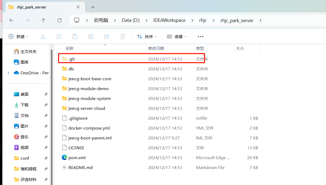The height and width of the screenshot is (185, 326).
Task: Click the computer icon in address bar
Action: coord(77,20)
